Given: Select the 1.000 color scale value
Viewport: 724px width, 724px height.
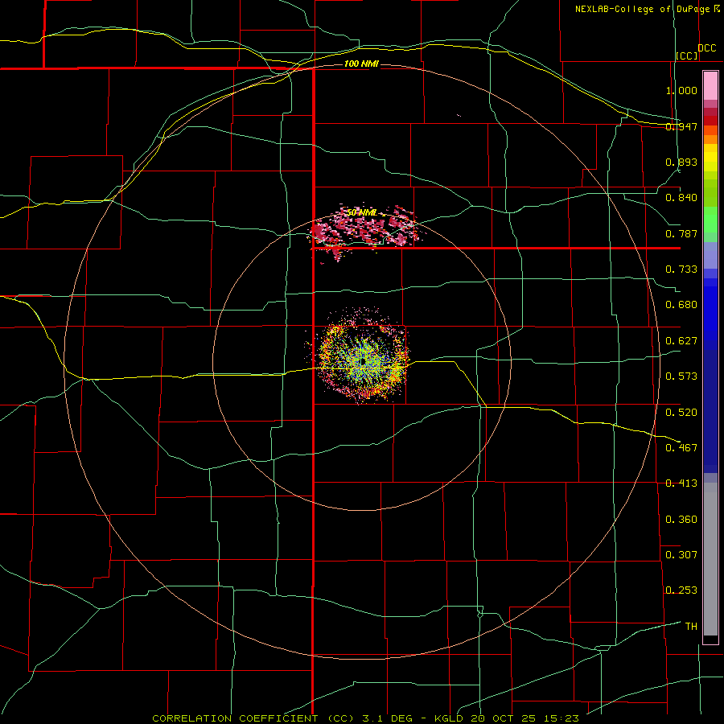Looking at the screenshot, I should pos(681,90).
